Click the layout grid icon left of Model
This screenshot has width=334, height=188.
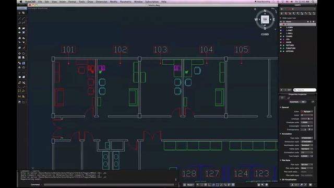[184, 185]
